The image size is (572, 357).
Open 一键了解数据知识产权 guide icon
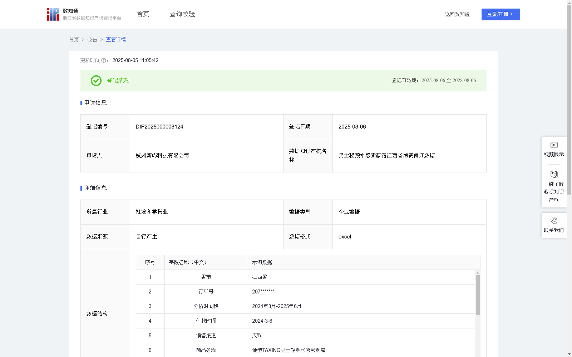tap(554, 175)
